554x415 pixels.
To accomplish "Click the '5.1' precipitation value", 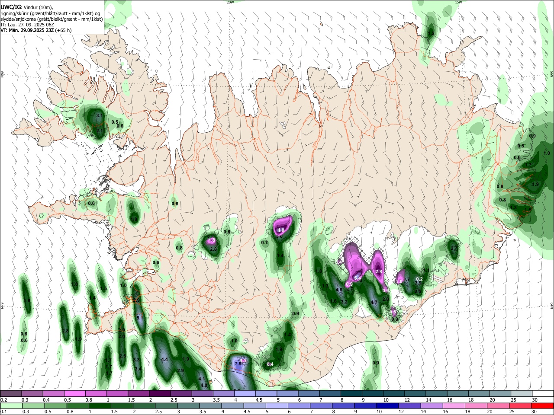I will point(140,318).
